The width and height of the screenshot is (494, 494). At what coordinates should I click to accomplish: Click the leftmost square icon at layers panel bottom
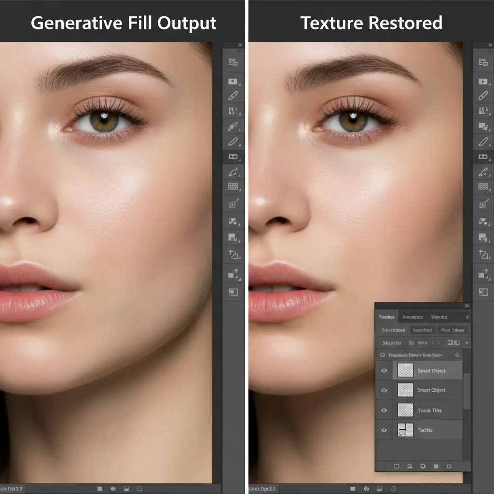coord(397,467)
